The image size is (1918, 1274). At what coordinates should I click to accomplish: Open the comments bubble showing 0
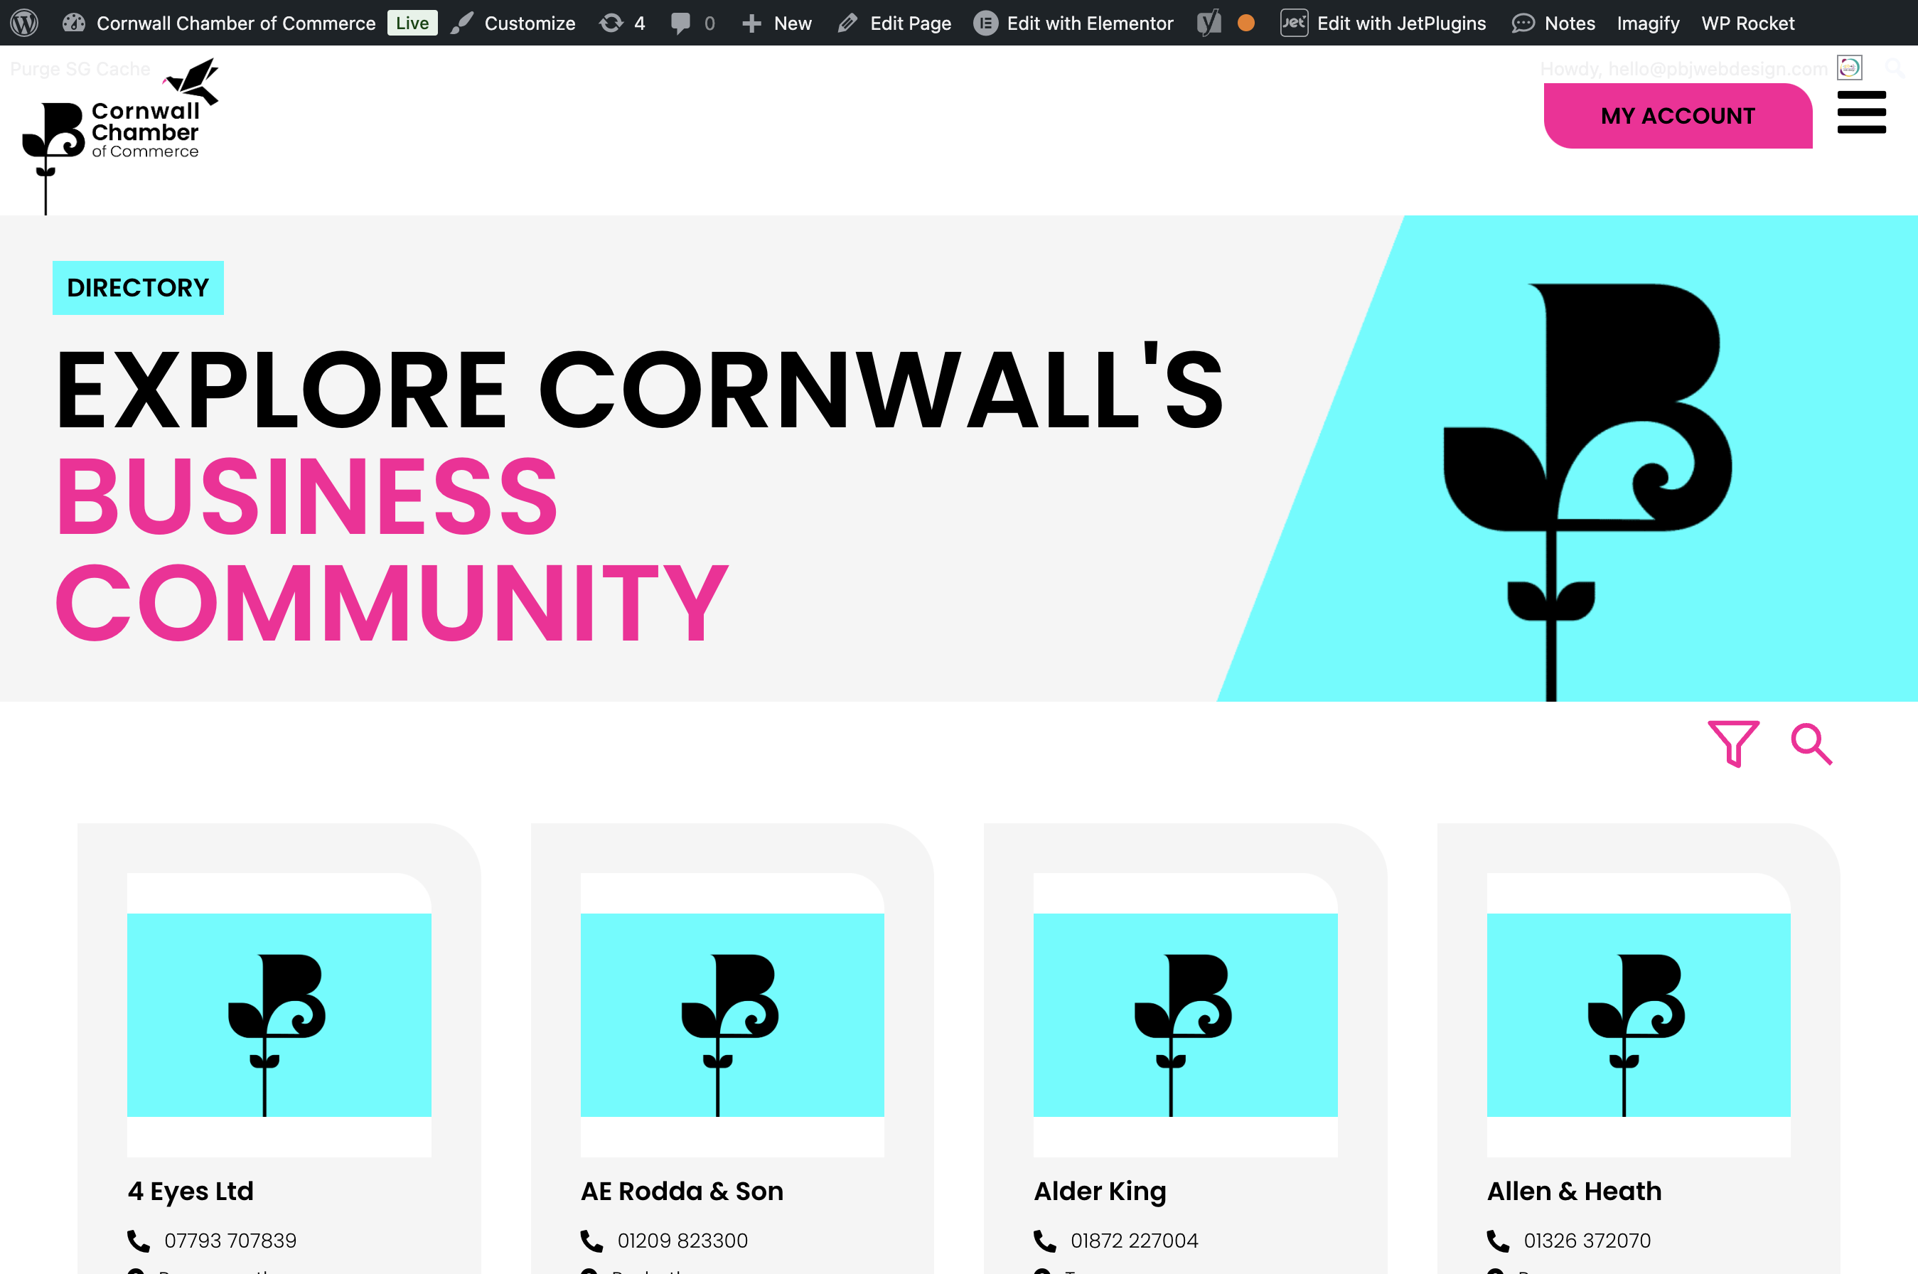click(x=693, y=23)
